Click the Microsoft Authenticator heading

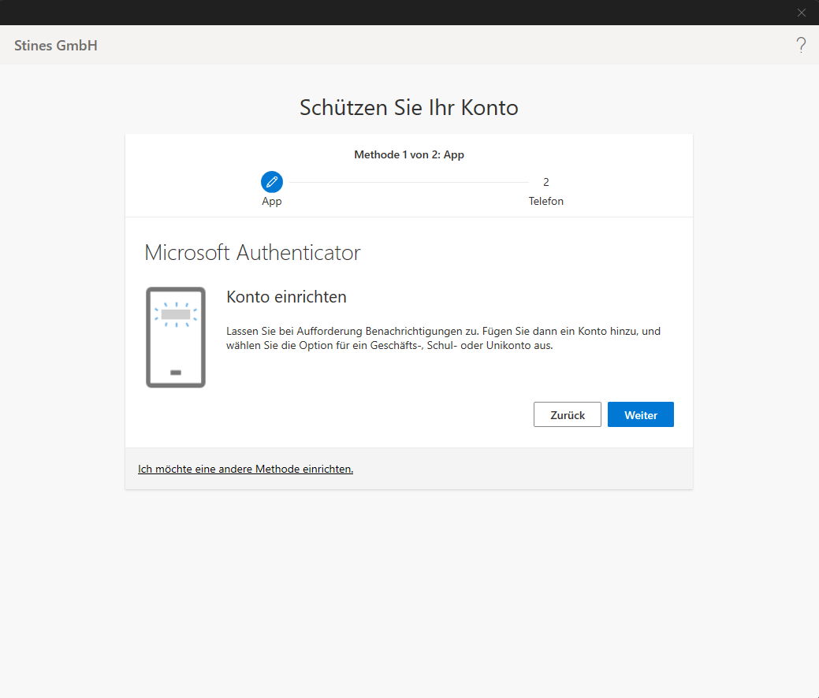pos(252,253)
